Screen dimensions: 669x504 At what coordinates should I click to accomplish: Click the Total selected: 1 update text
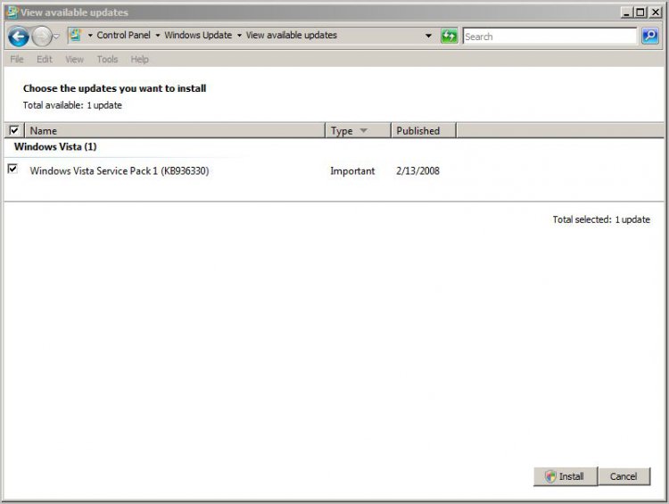(601, 219)
